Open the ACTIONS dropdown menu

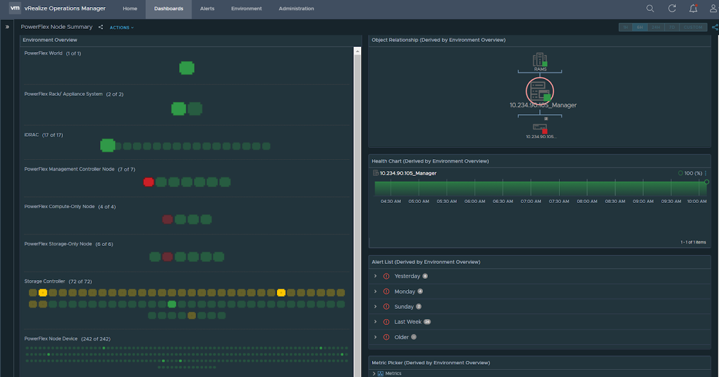tap(122, 28)
